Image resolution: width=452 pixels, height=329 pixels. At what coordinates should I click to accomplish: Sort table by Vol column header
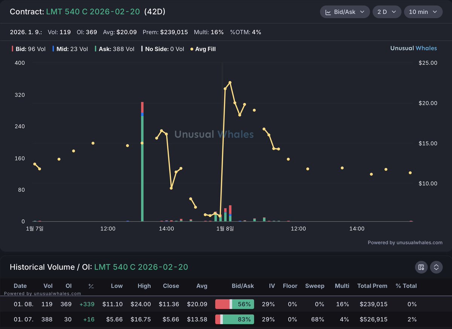[x=48, y=286]
